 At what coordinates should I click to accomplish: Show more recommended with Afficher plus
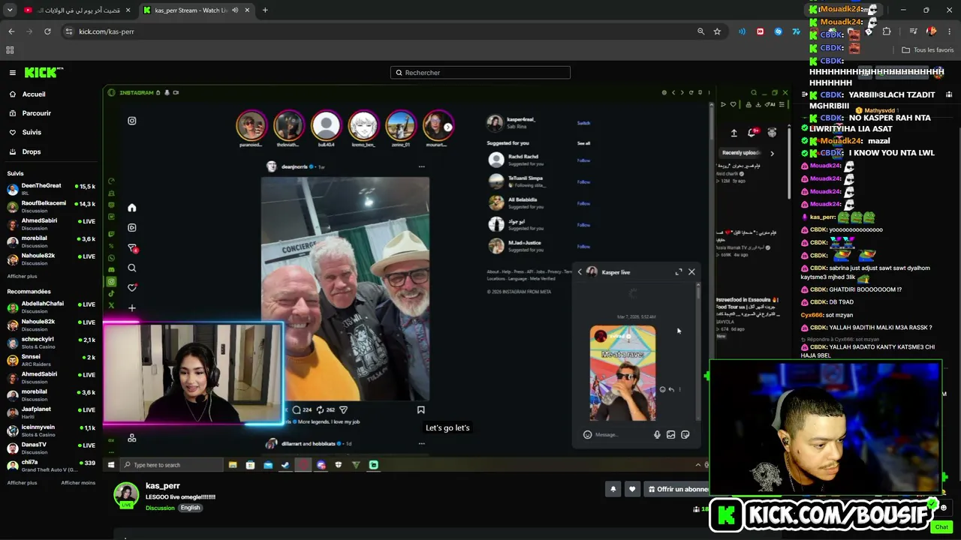(x=22, y=483)
